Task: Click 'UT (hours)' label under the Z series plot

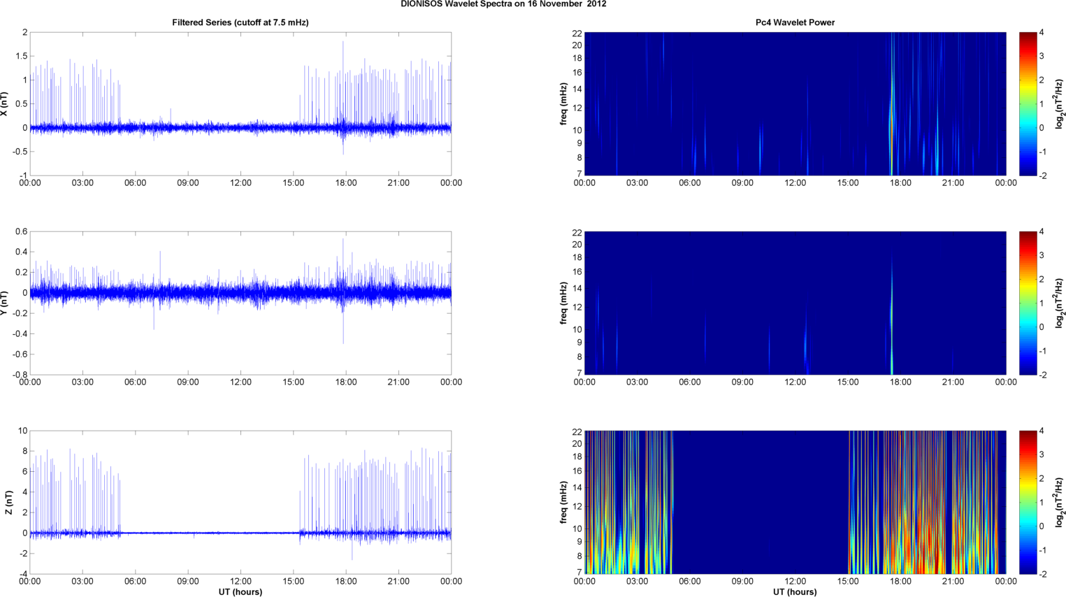Action: pyautogui.click(x=240, y=592)
